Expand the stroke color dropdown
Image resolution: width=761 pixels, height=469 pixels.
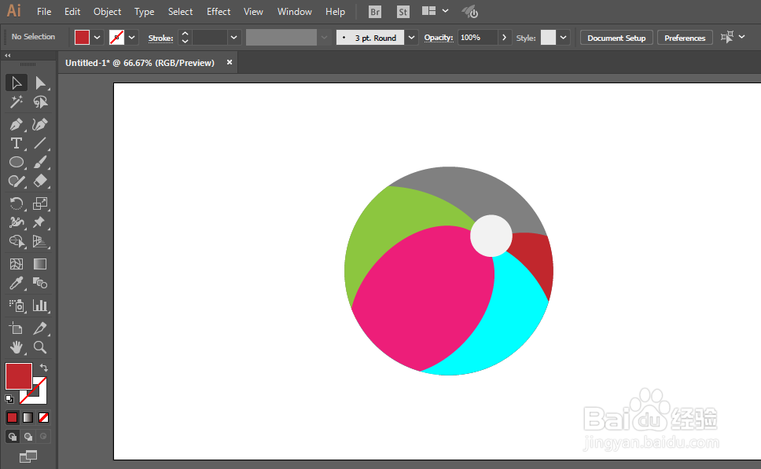point(131,38)
